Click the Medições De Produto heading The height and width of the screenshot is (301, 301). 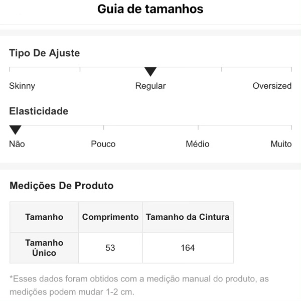[x=62, y=186]
